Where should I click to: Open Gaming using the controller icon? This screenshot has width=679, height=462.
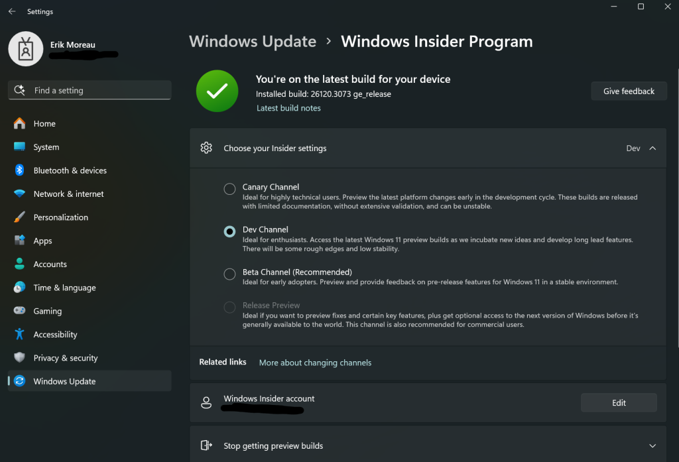click(19, 311)
